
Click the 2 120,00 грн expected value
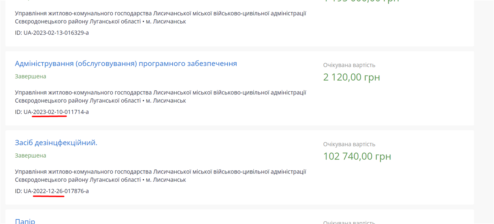(x=351, y=77)
